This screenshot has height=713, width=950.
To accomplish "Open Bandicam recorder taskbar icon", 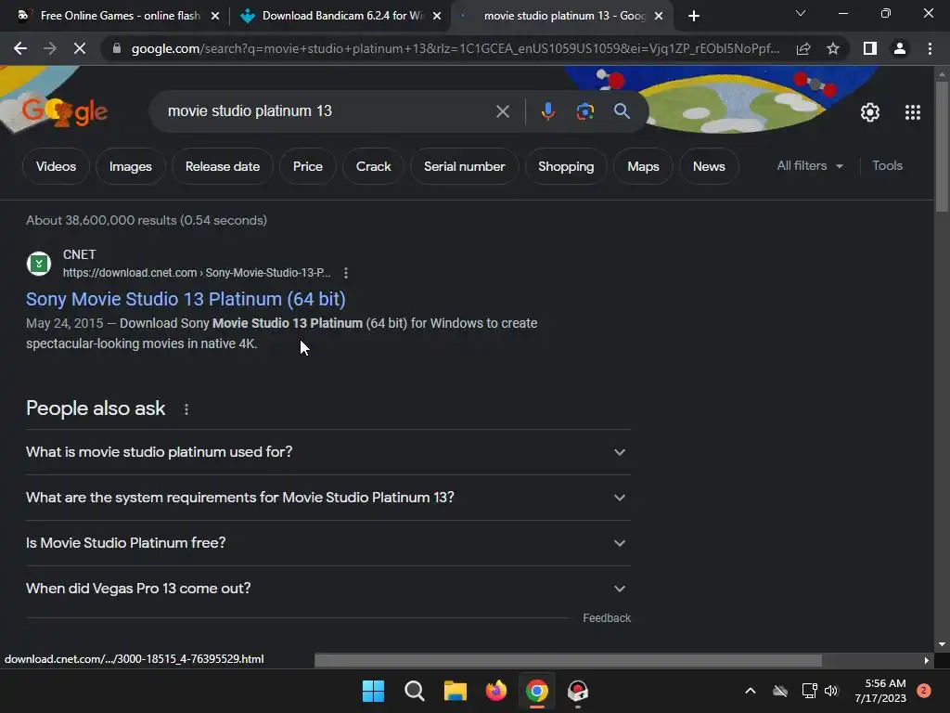I will point(578,691).
